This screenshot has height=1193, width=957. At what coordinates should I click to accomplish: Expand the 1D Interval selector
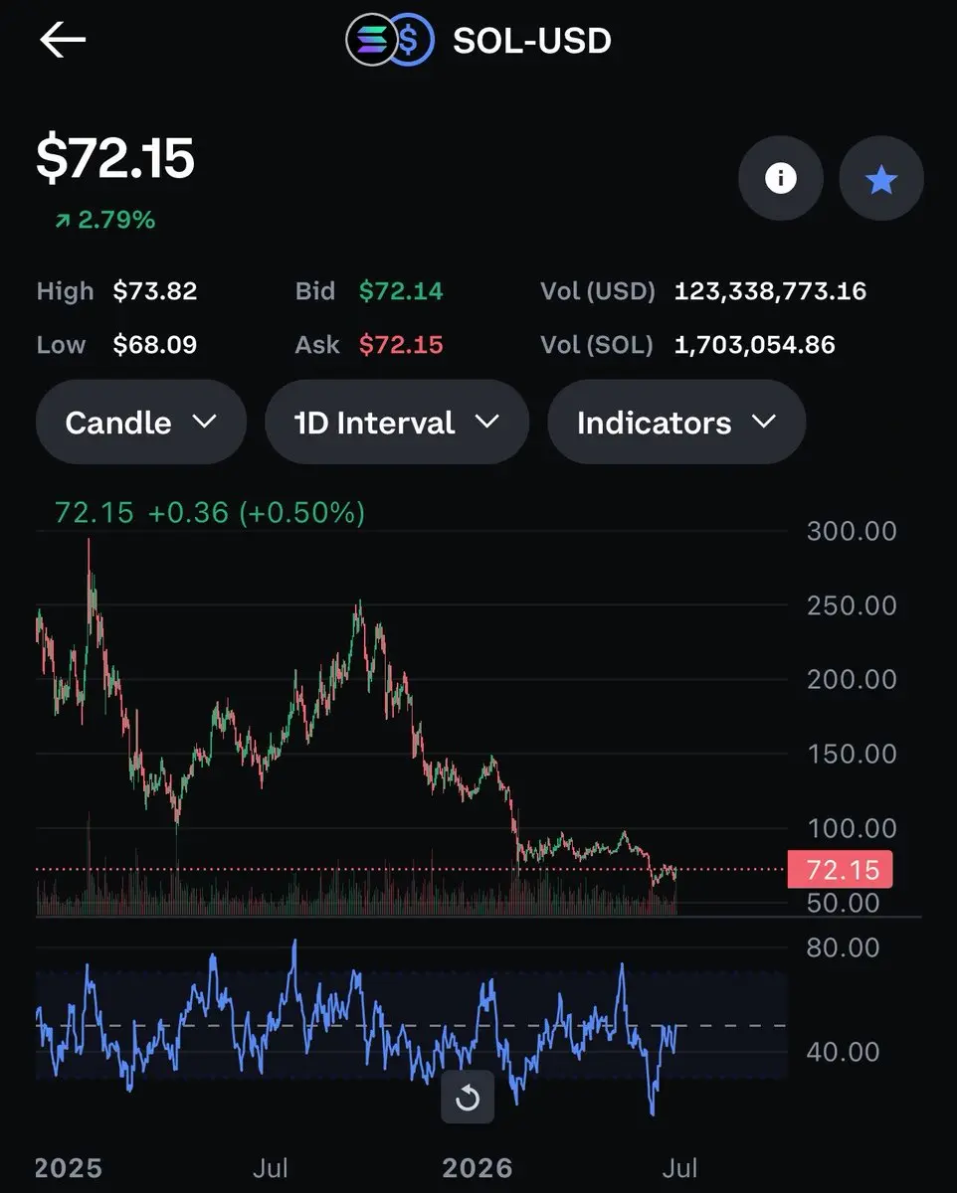point(396,423)
